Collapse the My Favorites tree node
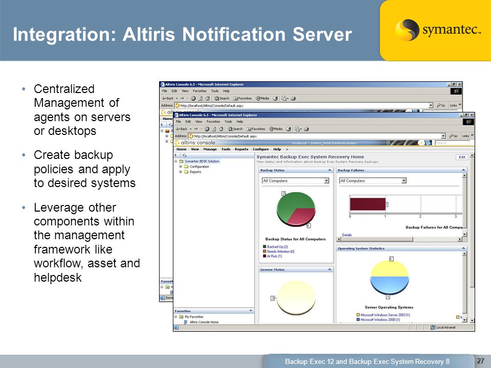 tap(175, 317)
